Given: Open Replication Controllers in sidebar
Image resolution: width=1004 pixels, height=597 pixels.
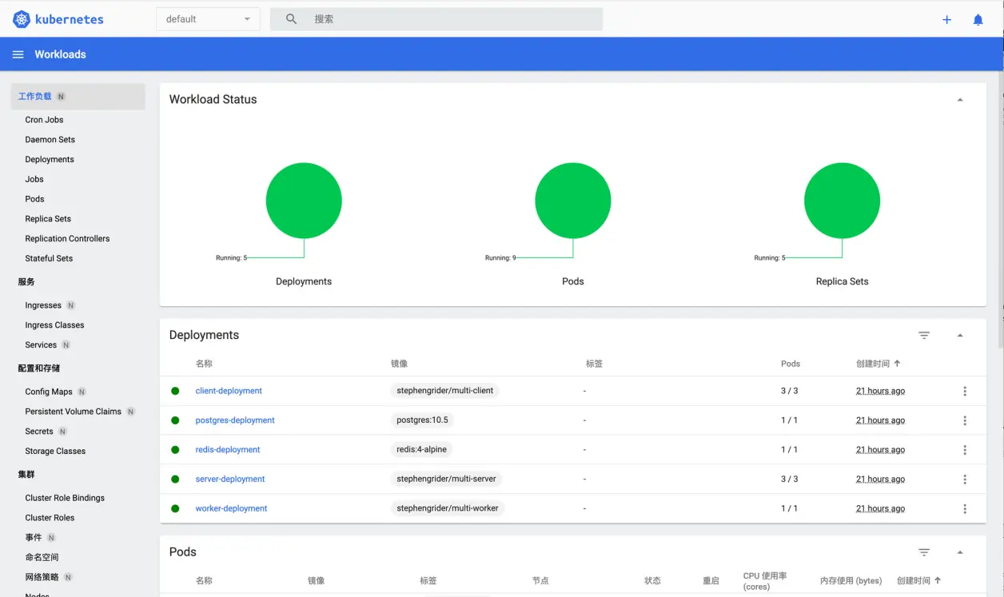Looking at the screenshot, I should coord(67,239).
